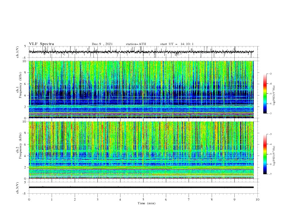Click the "-7" label on ch.1 color bar
Viewport: 290px width, 224px height.
pos(270,113)
